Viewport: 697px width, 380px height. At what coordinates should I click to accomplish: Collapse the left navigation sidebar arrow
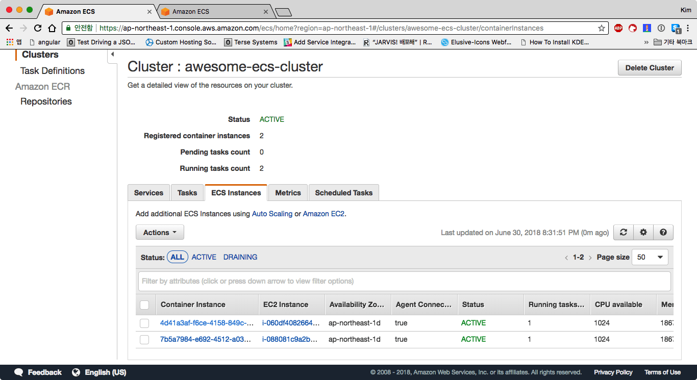112,55
